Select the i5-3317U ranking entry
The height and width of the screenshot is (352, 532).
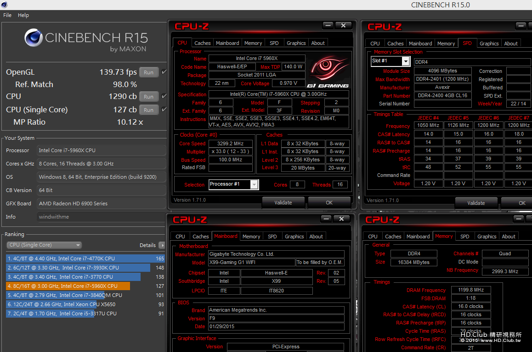tap(85, 313)
